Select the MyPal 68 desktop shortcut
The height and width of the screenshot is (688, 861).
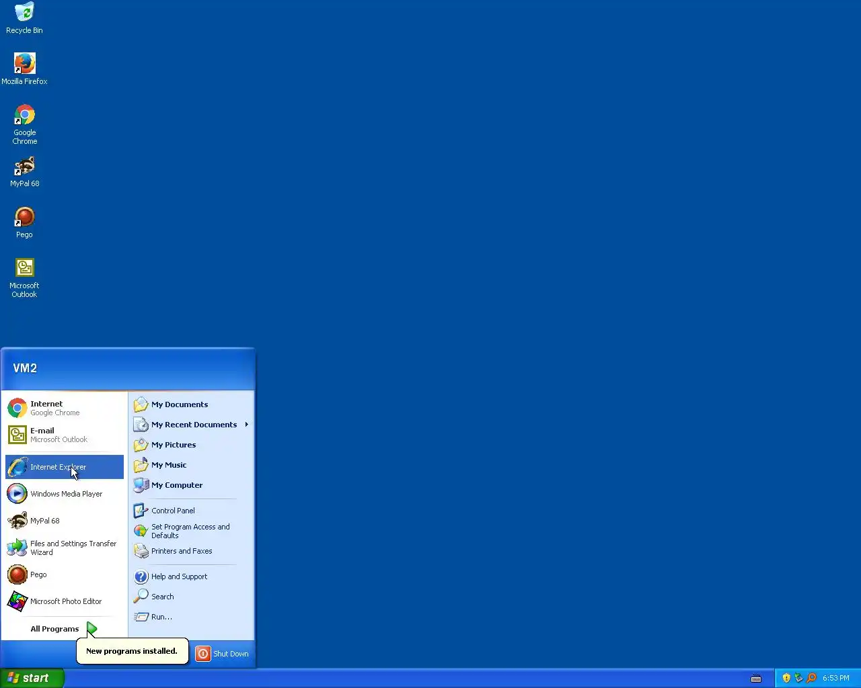pyautogui.click(x=24, y=172)
